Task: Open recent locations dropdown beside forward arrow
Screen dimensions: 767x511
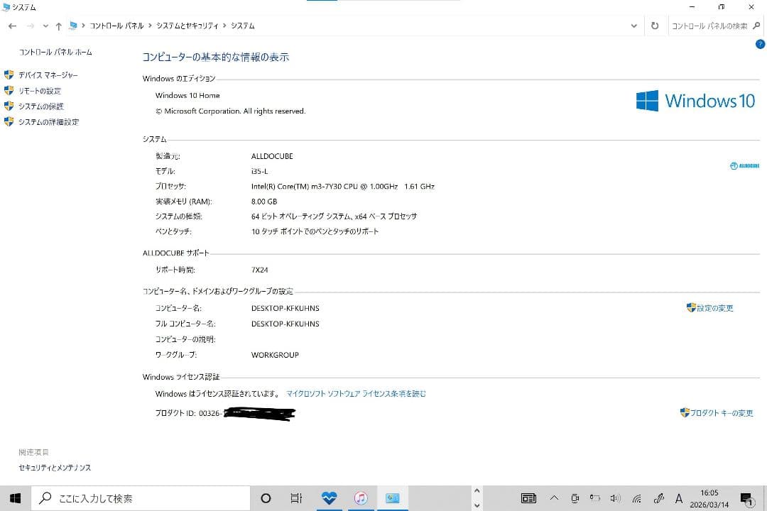Action: point(46,26)
